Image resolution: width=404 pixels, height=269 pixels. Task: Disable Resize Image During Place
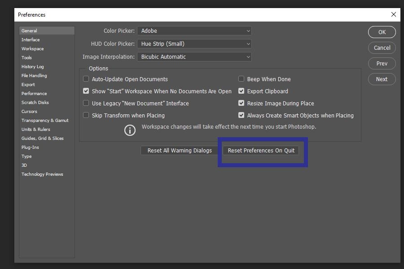click(x=241, y=103)
